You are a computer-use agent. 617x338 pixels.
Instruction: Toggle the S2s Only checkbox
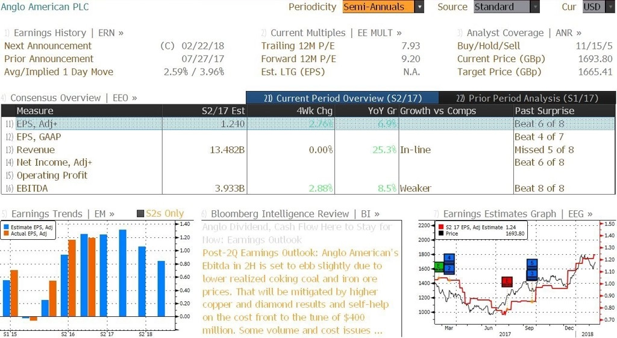point(140,214)
